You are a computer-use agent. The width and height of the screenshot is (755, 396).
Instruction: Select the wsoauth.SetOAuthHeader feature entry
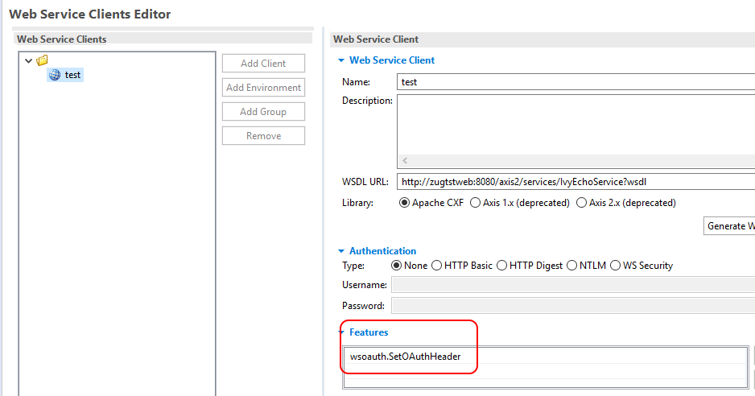(x=406, y=357)
